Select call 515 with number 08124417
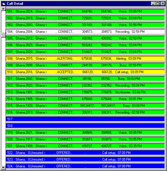The image size is (167, 171). [85, 106]
